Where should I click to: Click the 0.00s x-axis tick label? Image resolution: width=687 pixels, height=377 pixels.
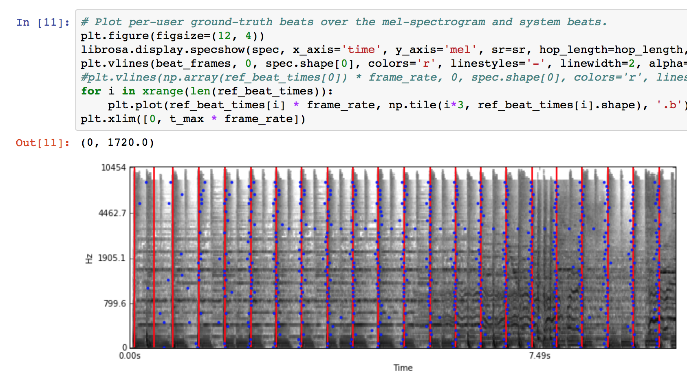click(130, 356)
